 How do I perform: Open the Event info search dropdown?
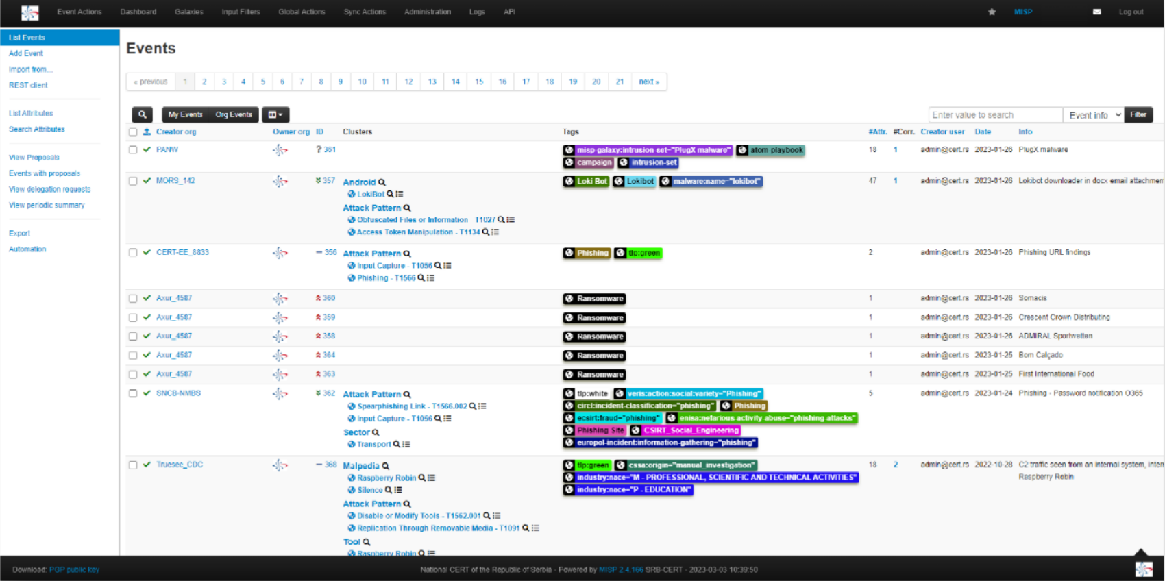(1094, 115)
